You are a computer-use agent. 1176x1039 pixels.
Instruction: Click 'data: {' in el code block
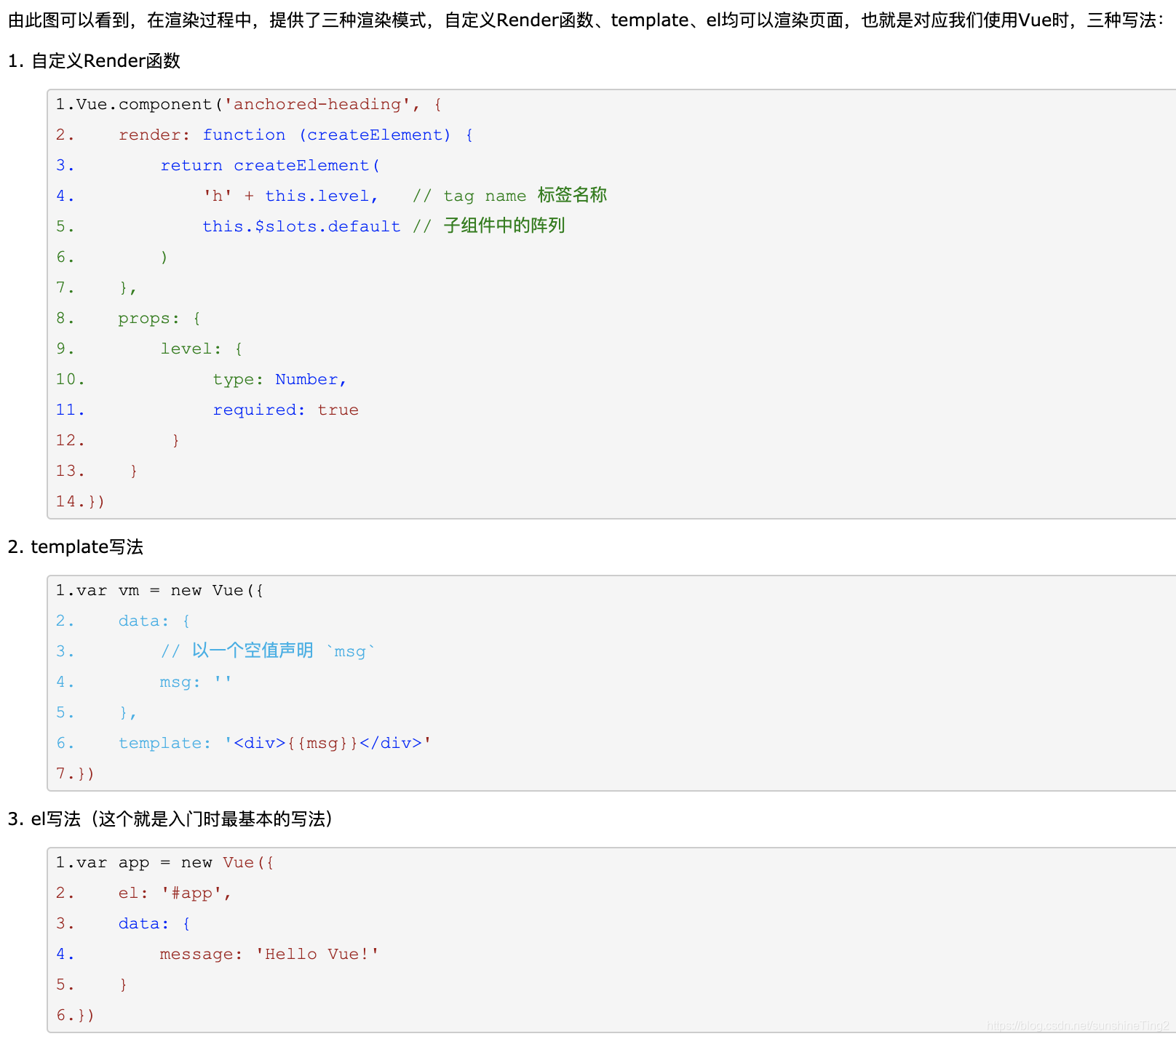(x=154, y=923)
